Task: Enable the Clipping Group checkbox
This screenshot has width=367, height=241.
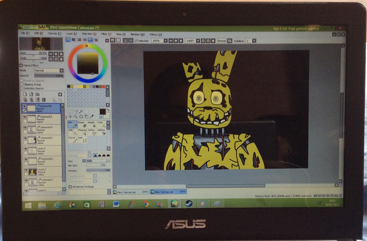Action: [x=22, y=84]
